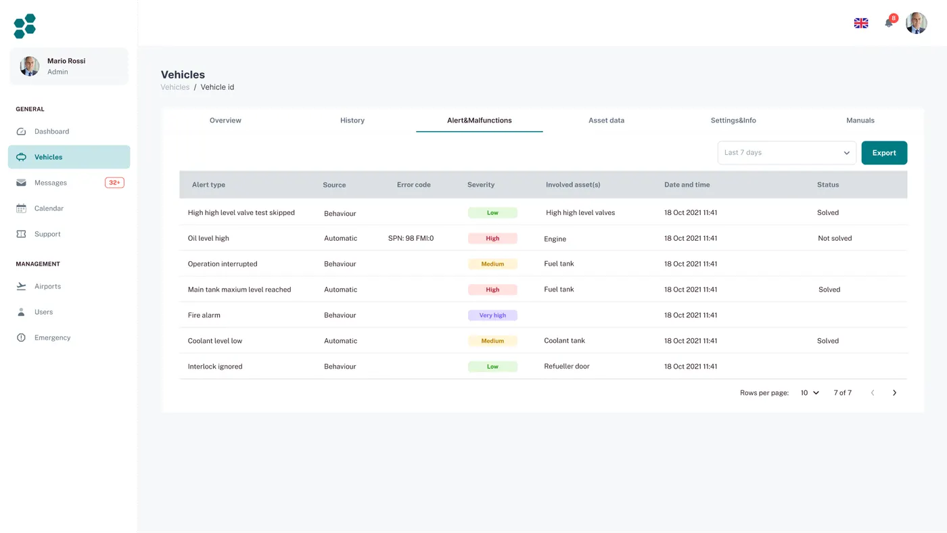The width and height of the screenshot is (947, 533).
Task: Click the Vehicles breadcrumb link
Action: pyautogui.click(x=175, y=87)
